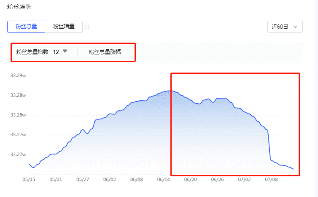
Task: Click the 07/02 date on x-axis
Action: 244,180
